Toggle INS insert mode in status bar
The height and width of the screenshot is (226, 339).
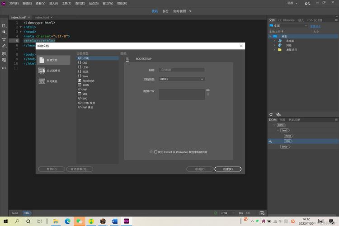pos(241,213)
